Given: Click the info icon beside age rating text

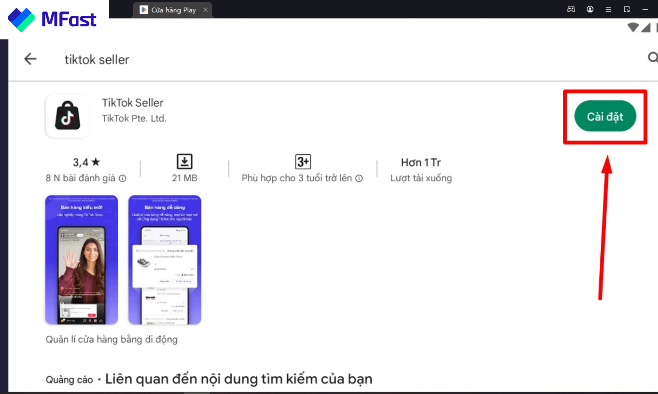Looking at the screenshot, I should (359, 178).
